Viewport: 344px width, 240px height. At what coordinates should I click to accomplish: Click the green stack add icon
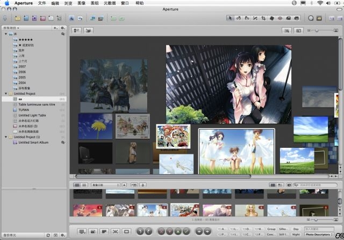(113, 18)
